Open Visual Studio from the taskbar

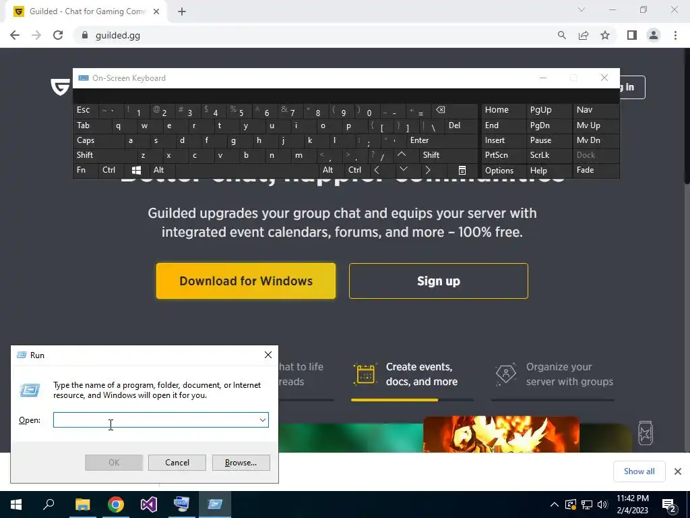click(149, 505)
